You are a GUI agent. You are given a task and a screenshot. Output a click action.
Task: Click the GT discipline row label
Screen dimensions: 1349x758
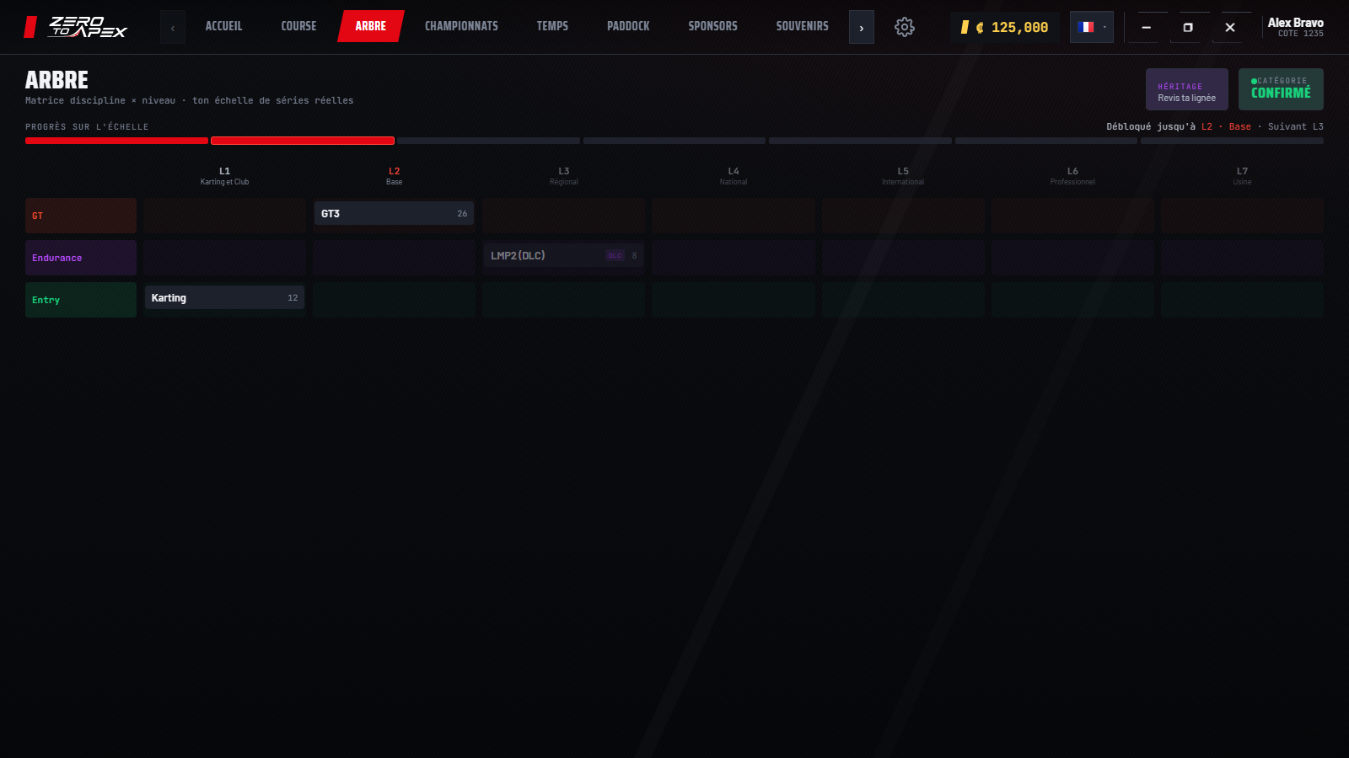tap(81, 216)
